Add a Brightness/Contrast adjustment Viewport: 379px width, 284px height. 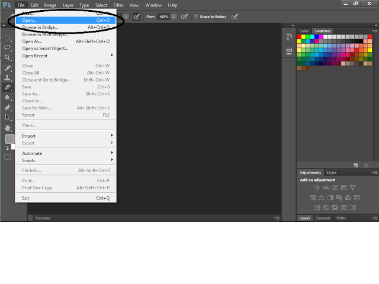(317, 188)
